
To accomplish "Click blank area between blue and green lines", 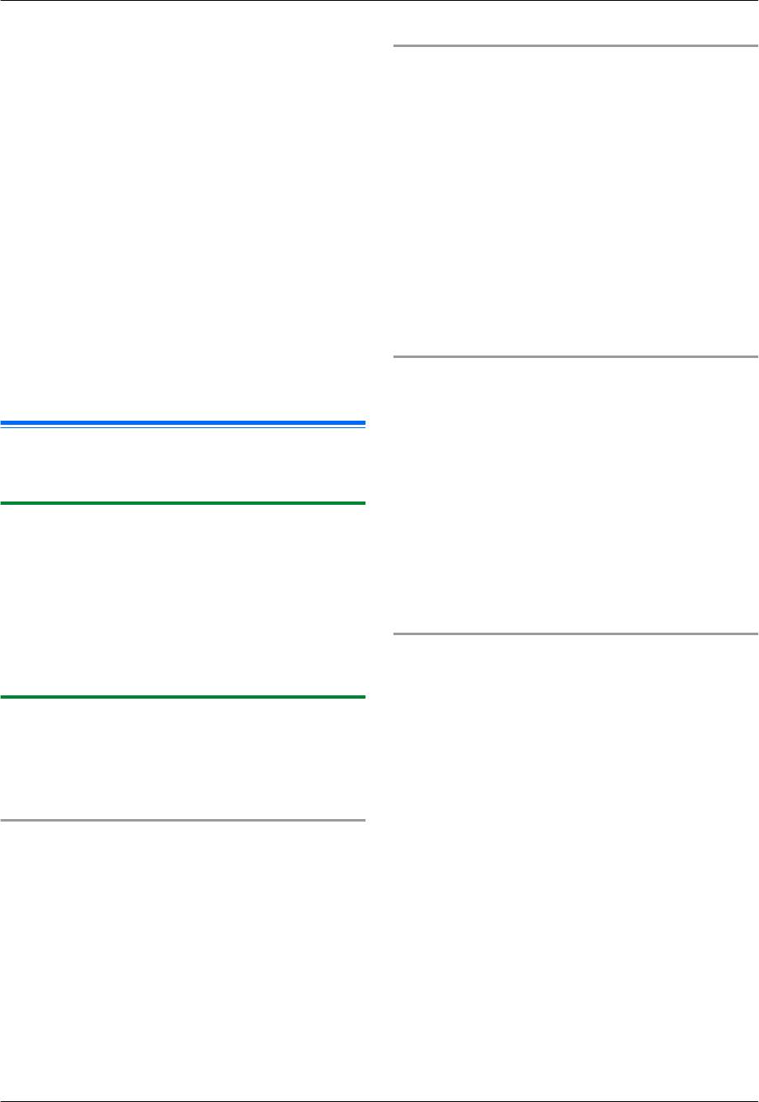I will tap(182, 463).
